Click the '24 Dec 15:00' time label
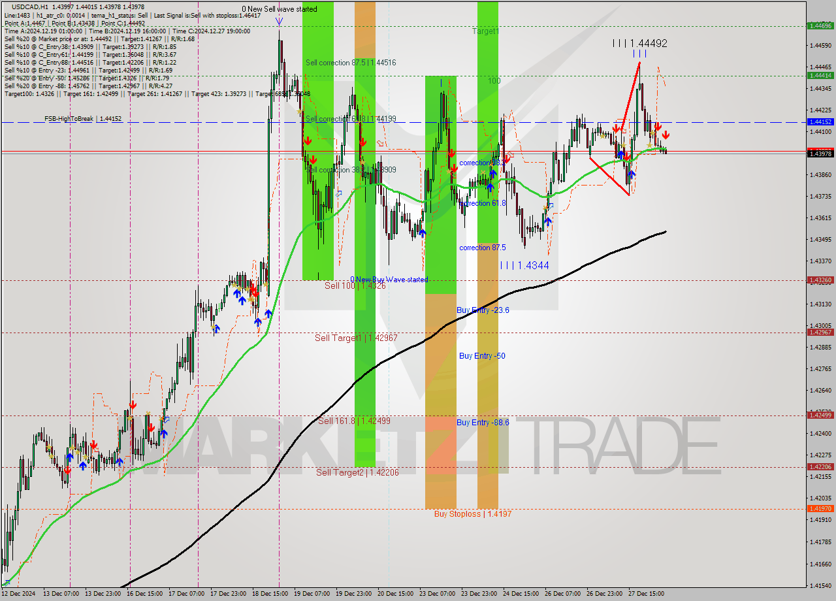 tap(522, 594)
